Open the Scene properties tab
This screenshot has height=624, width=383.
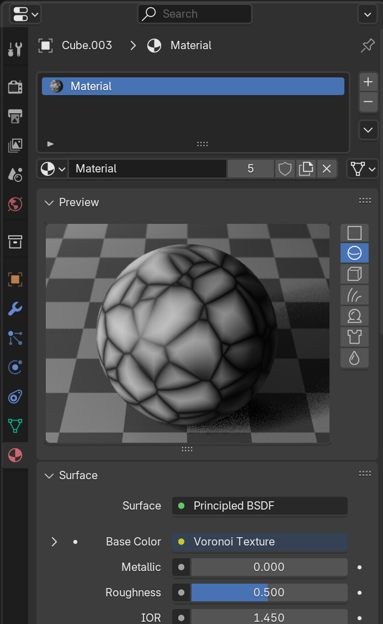coord(15,175)
